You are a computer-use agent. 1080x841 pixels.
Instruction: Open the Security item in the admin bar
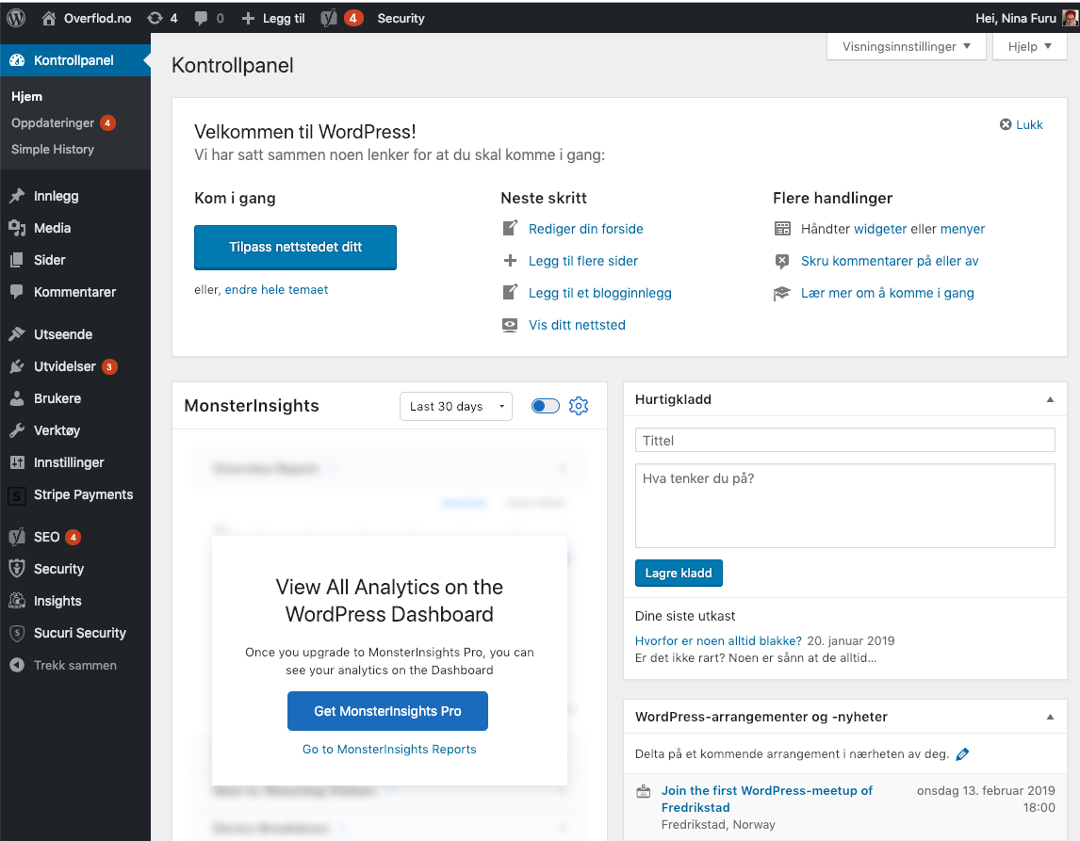pos(401,19)
